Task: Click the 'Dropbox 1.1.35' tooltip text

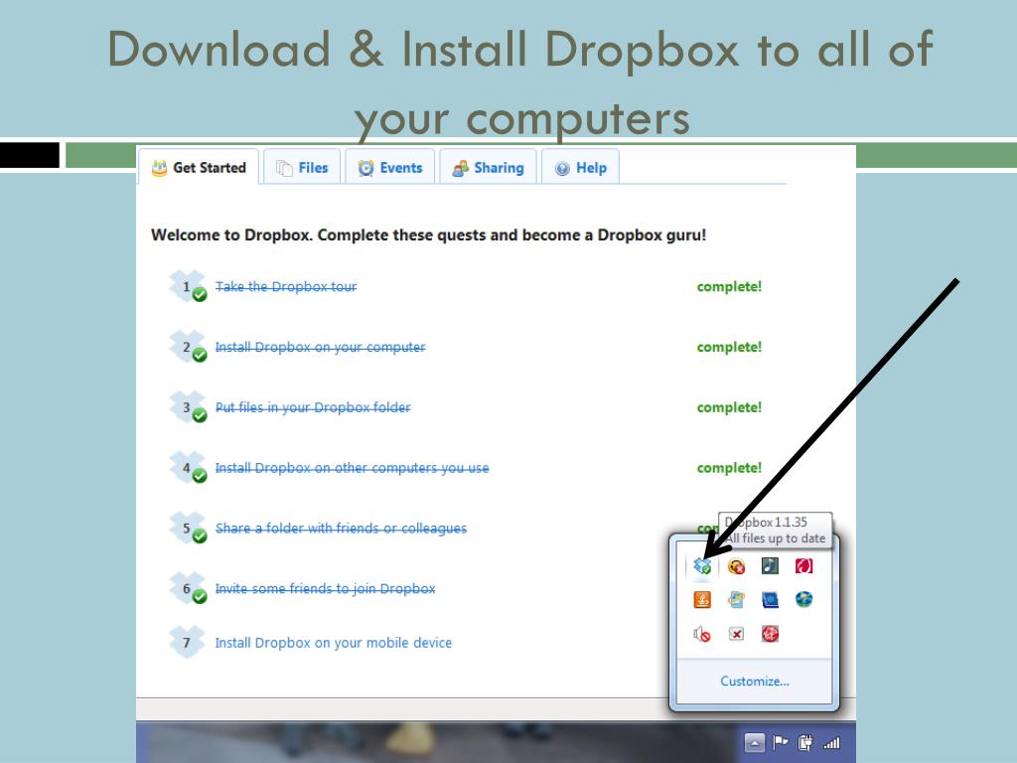Action: click(x=766, y=522)
